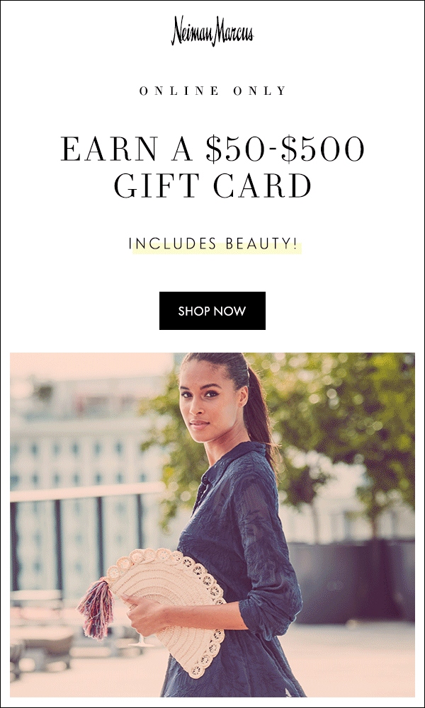Click the multicolor tassel on the clutch
Viewport: 425px width, 708px height.
96,608
